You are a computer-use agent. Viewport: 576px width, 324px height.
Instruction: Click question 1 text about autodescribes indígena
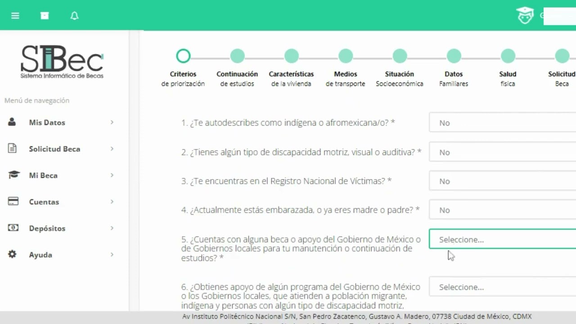pos(288,122)
